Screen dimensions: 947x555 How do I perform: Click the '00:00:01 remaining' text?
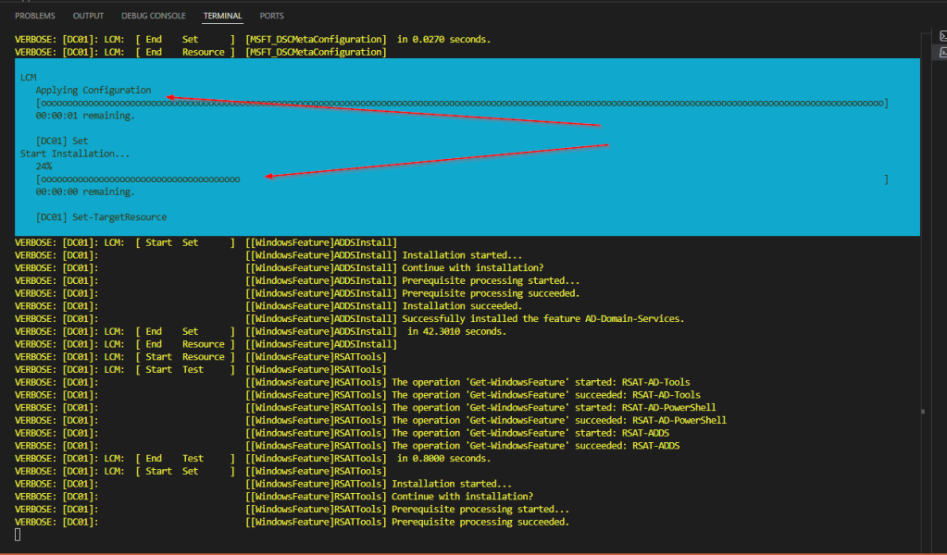click(85, 117)
